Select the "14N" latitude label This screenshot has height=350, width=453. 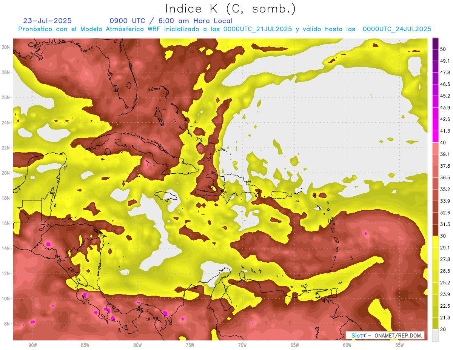pyautogui.click(x=6, y=248)
